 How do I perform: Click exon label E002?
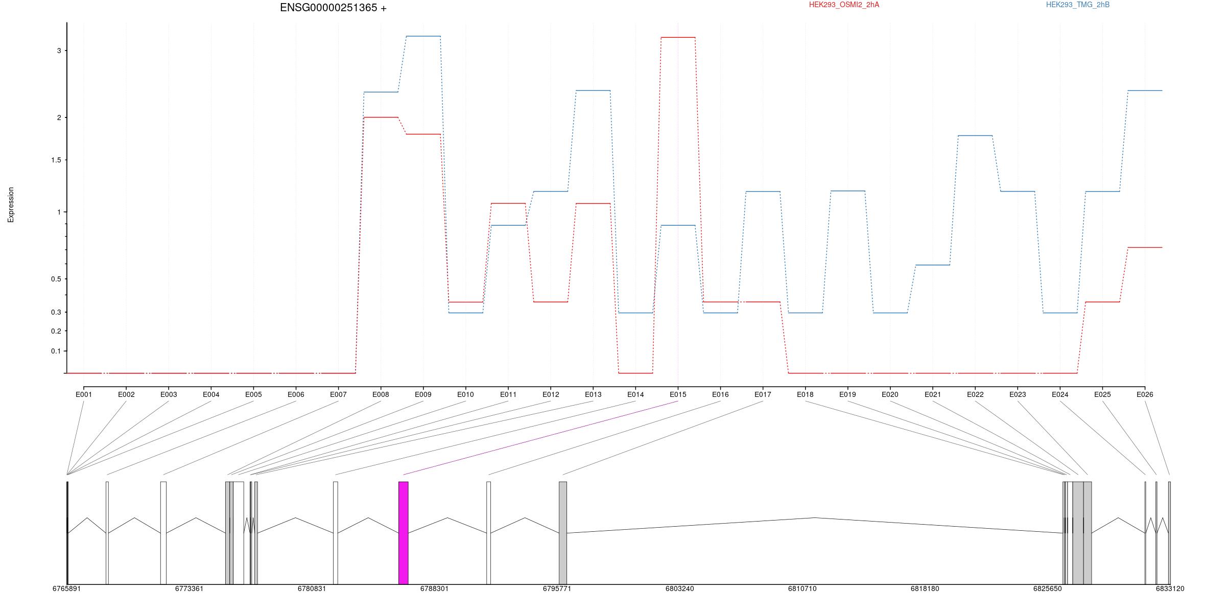126,394
